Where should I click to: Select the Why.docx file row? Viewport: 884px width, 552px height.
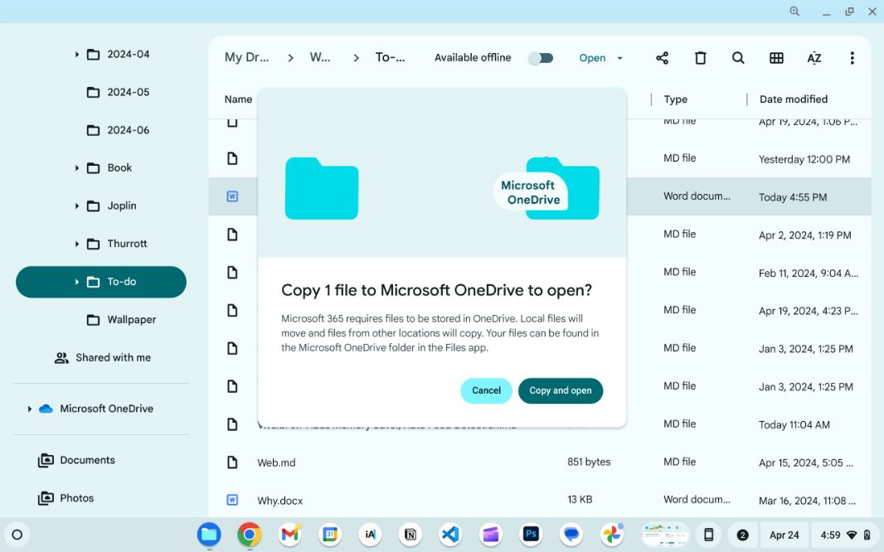(280, 501)
